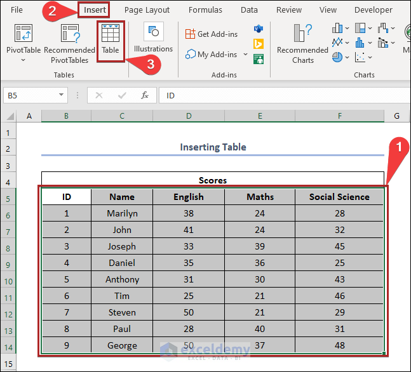
Task: Insert Statistic Chart icon
Action: tap(360, 43)
